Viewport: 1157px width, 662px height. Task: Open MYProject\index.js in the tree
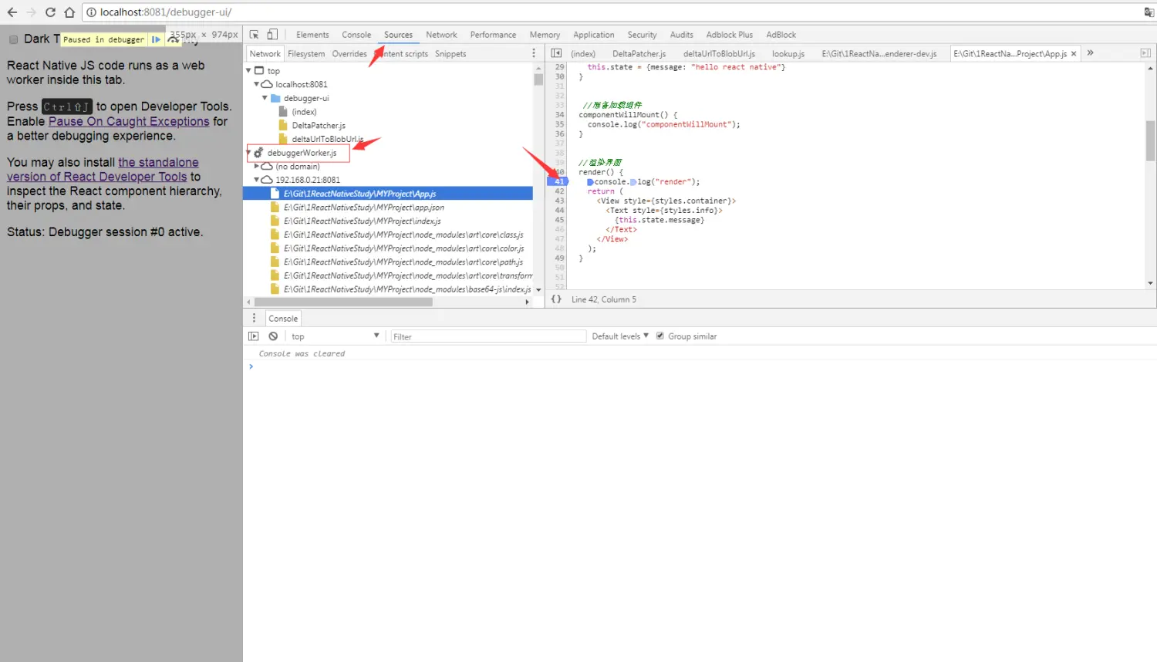click(x=362, y=221)
